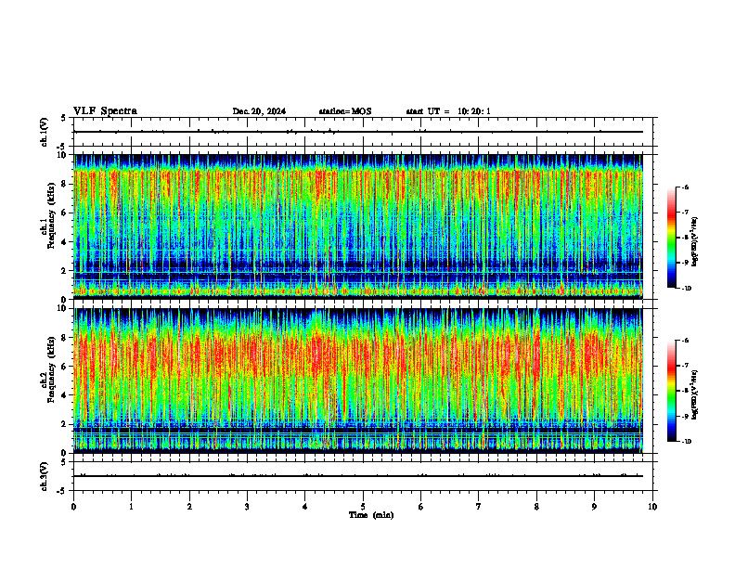The height and width of the screenshot is (568, 735).
Task: Click the 'start UT = 10:20:1' text
Action: click(x=448, y=111)
